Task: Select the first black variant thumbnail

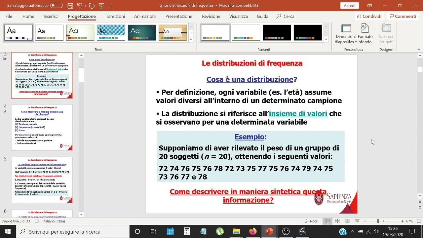Action: tap(277, 32)
